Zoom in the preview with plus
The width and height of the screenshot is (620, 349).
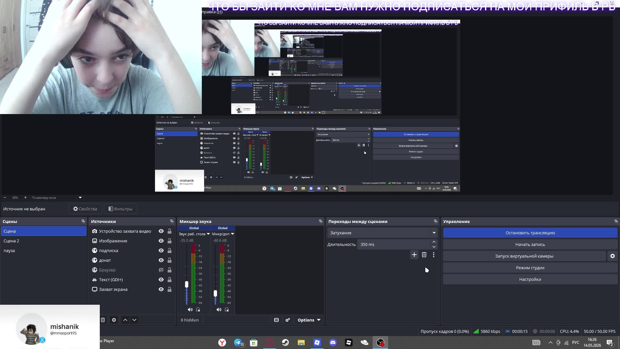tap(26, 197)
